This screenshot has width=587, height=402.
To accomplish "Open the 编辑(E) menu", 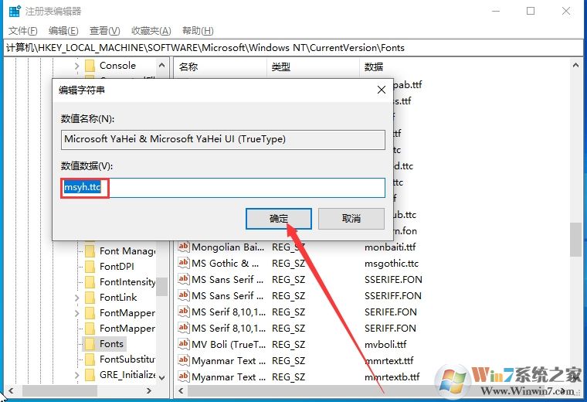I will 63,30.
